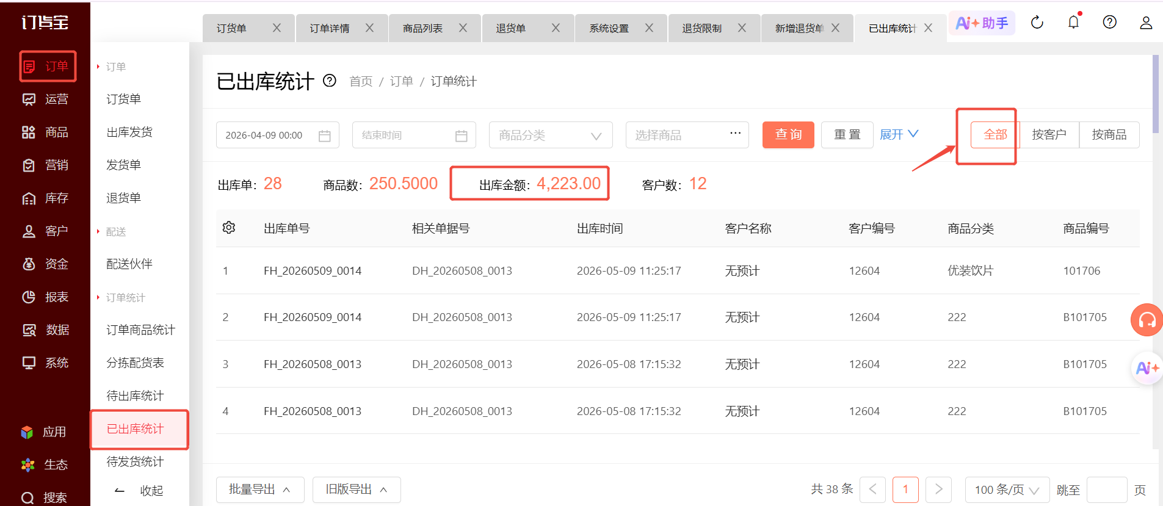Screen dimensions: 1163x506
Task: Open the 搜索 magnifier in sidebar
Action: pos(27,497)
